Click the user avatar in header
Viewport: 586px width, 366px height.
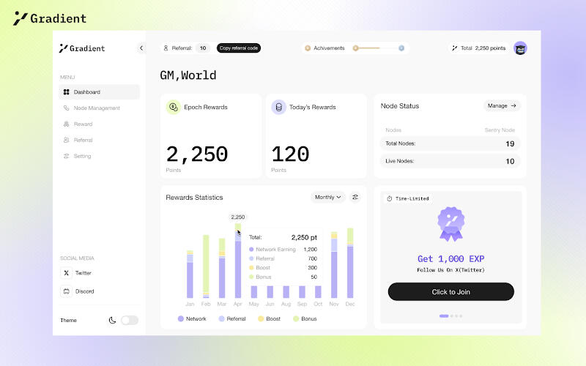(x=520, y=48)
